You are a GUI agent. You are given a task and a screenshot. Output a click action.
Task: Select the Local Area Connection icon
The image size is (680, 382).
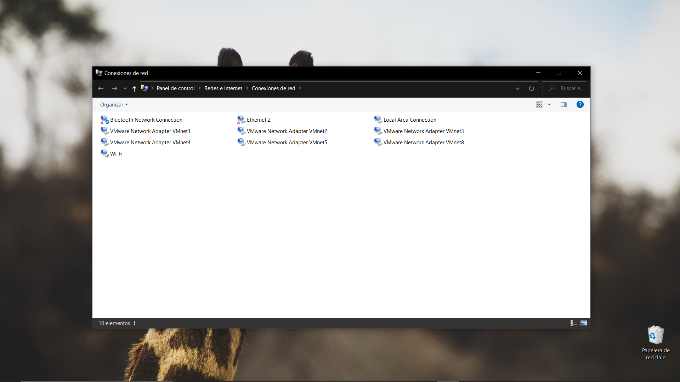378,120
